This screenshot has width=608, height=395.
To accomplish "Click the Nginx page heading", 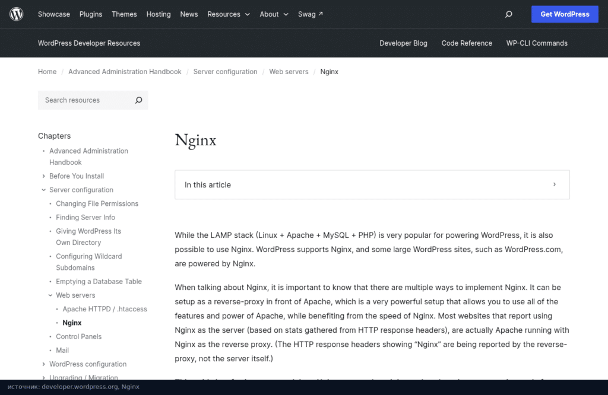I will [x=195, y=141].
